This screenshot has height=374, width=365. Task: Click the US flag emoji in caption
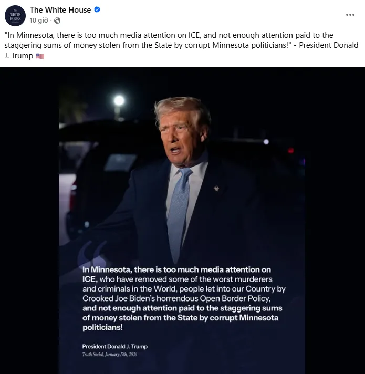(40, 56)
